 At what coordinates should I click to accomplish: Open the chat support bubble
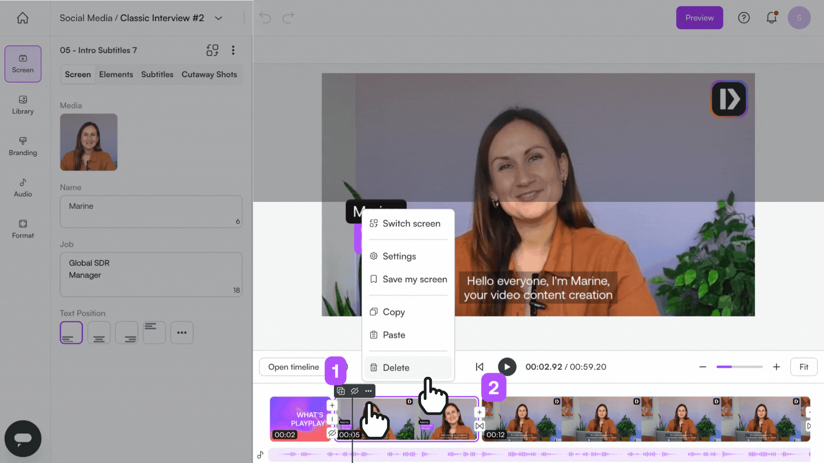pyautogui.click(x=23, y=438)
